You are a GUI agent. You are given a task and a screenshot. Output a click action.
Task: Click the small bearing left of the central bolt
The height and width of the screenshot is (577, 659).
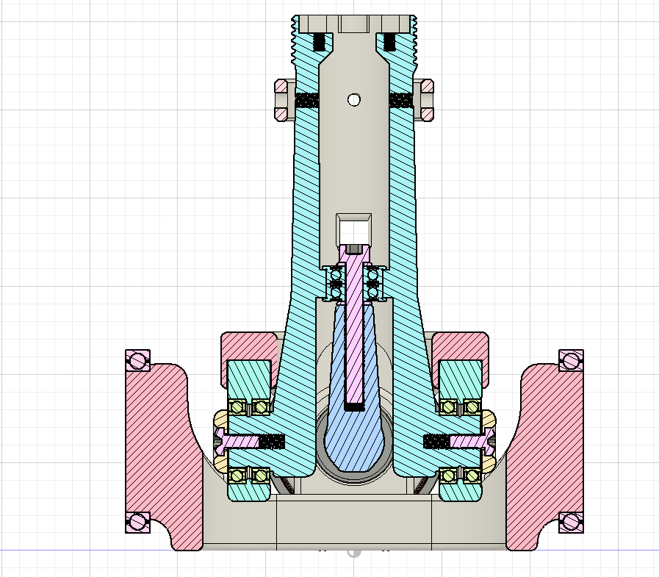click(x=336, y=284)
